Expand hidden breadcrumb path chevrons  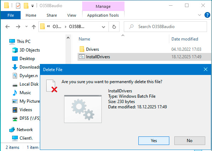pyautogui.click(x=48, y=26)
